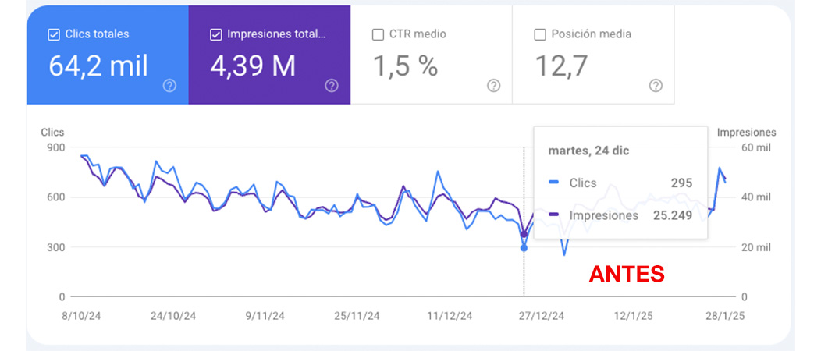
Task: Click the CTR medio help question mark
Action: click(493, 86)
